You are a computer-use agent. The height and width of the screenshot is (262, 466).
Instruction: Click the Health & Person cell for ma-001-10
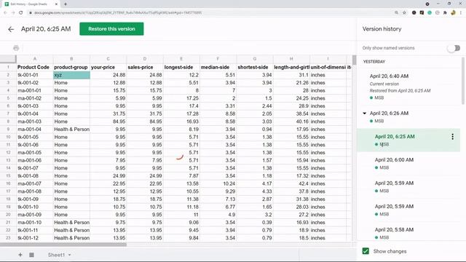tap(71, 223)
